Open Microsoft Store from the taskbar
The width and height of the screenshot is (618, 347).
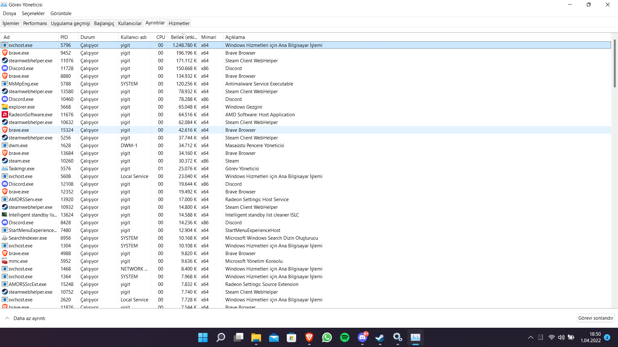(291, 337)
